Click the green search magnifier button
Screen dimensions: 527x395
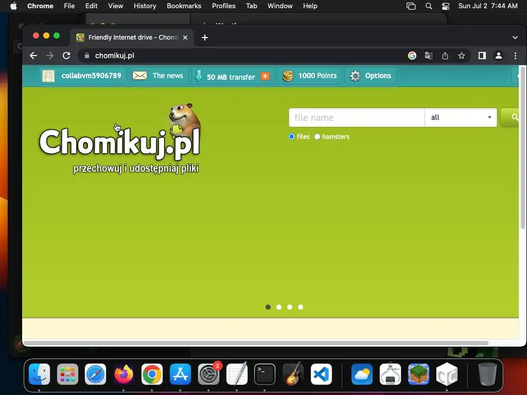[x=511, y=117]
